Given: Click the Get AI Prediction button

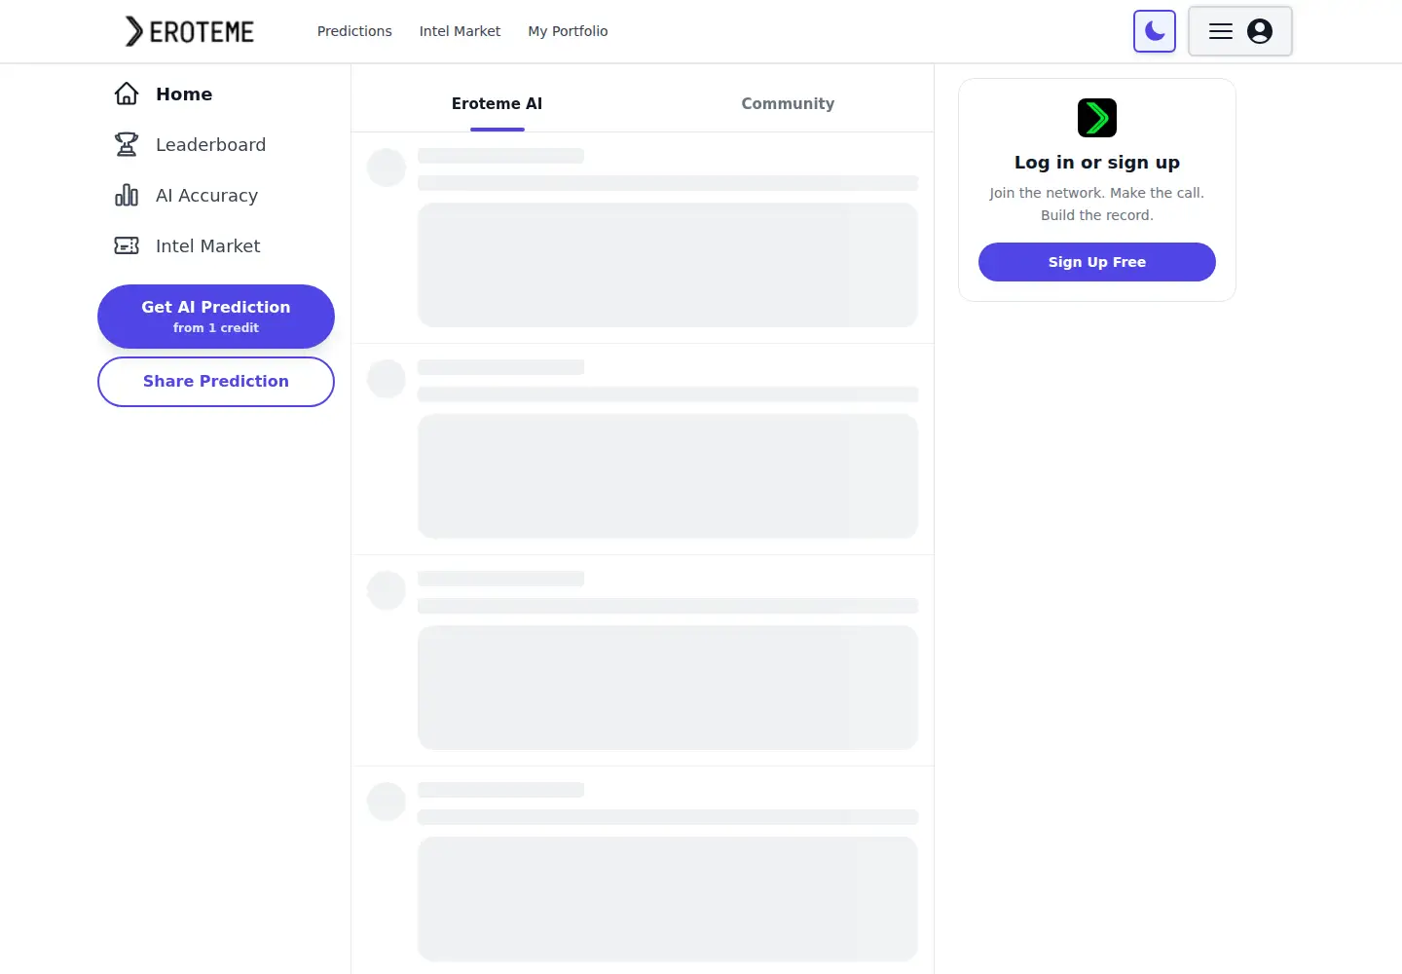Looking at the screenshot, I should tap(216, 317).
